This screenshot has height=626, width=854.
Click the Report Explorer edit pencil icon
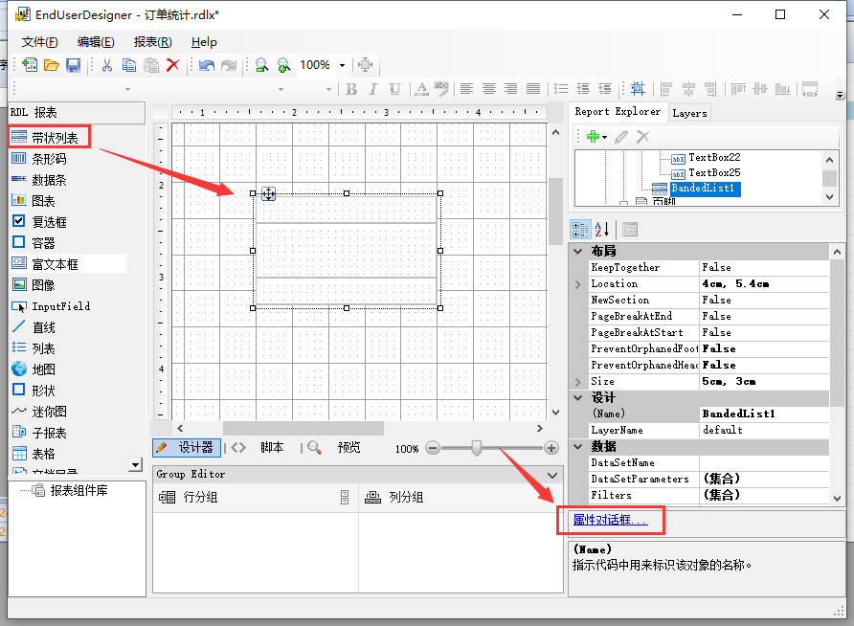point(621,137)
